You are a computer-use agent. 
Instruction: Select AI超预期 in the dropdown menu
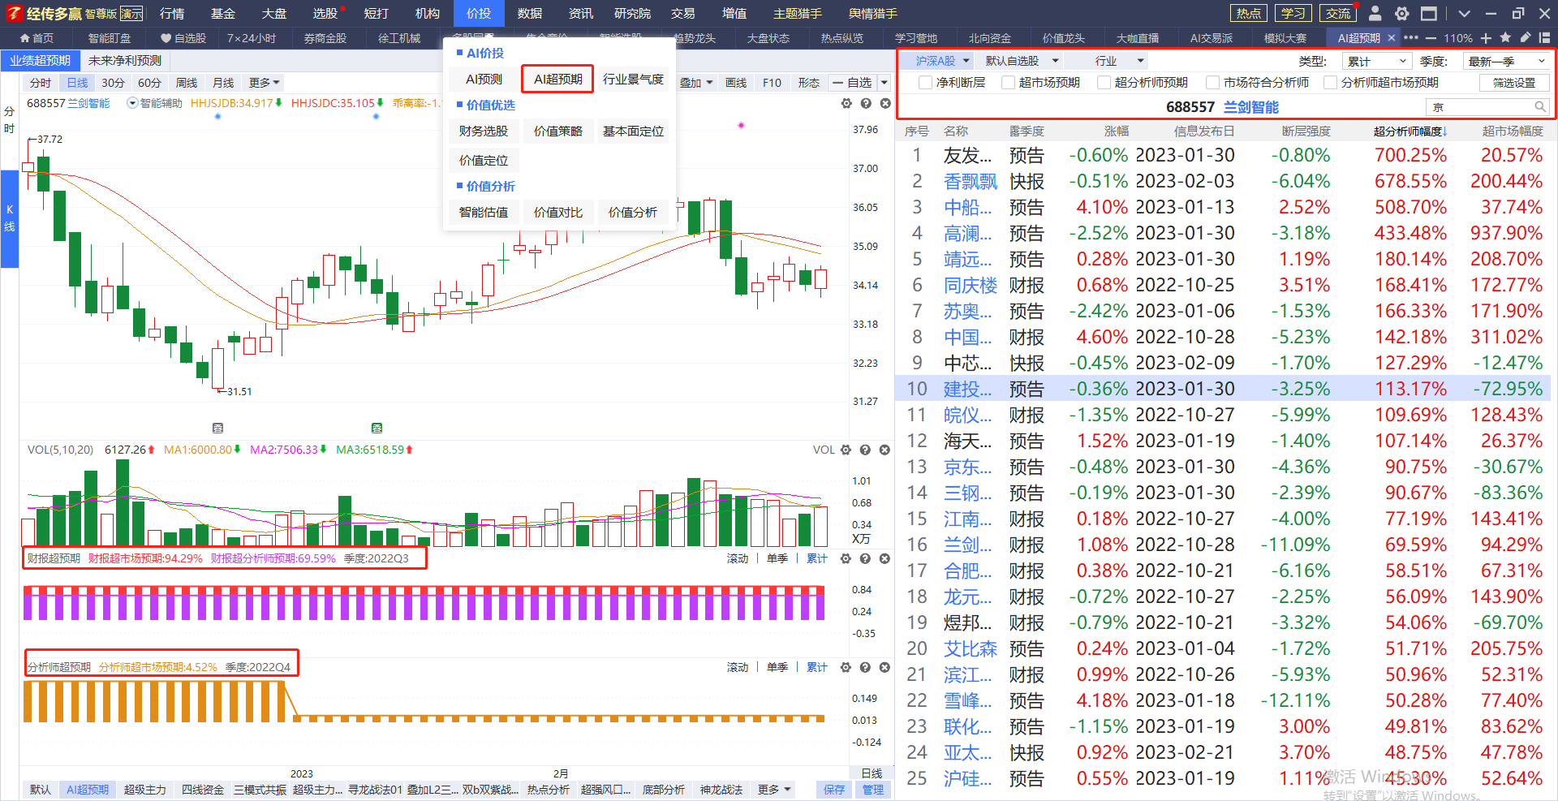557,79
